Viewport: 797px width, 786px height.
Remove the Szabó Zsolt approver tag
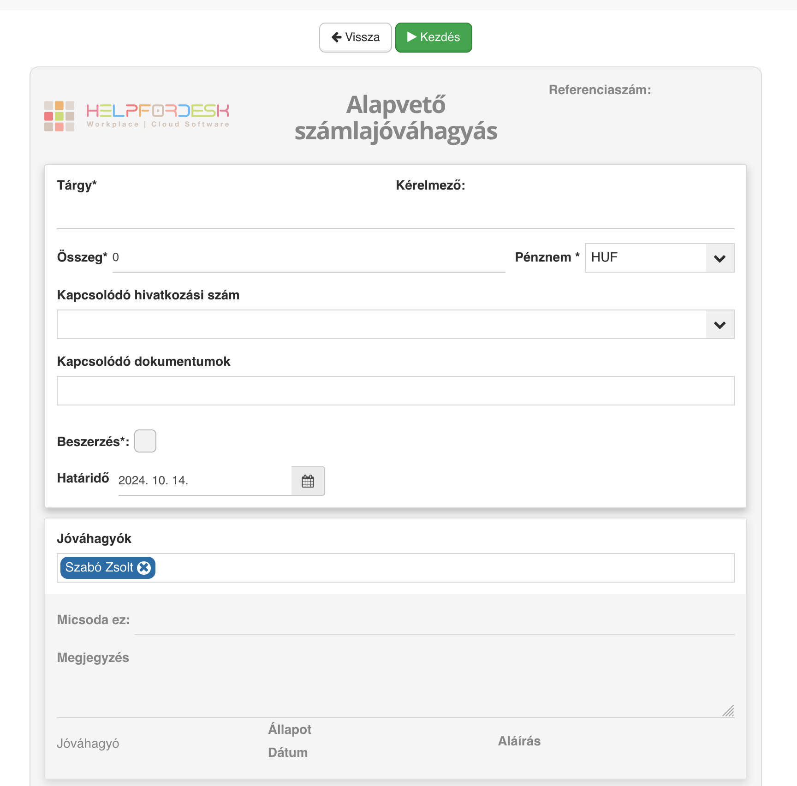click(x=144, y=568)
